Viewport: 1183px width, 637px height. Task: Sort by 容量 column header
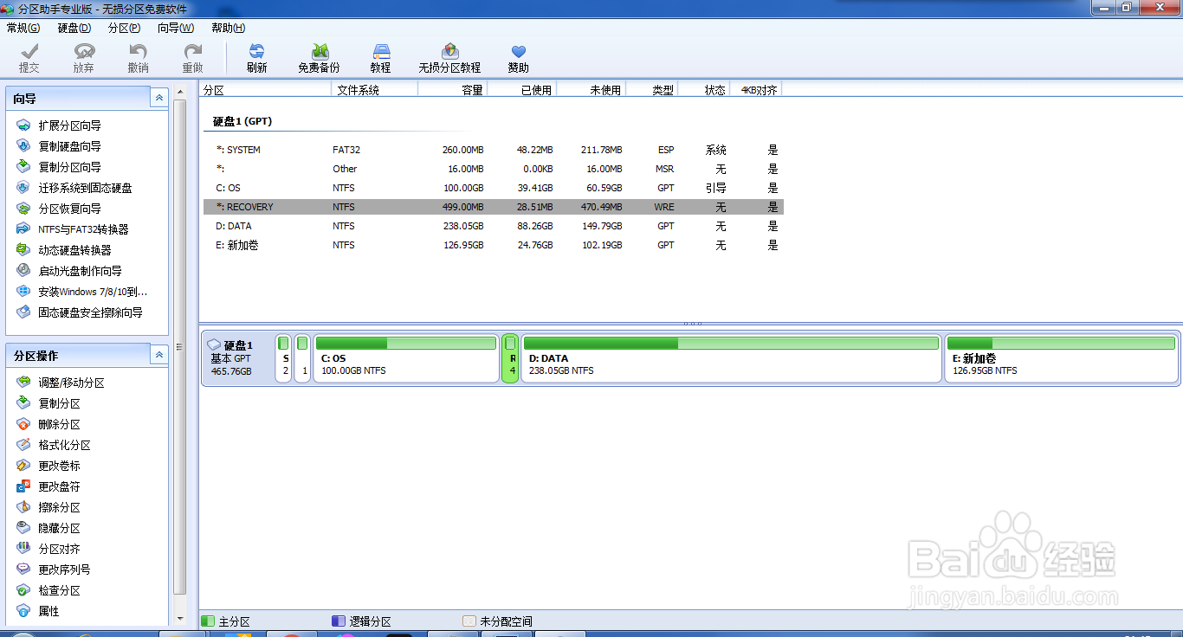tap(453, 89)
